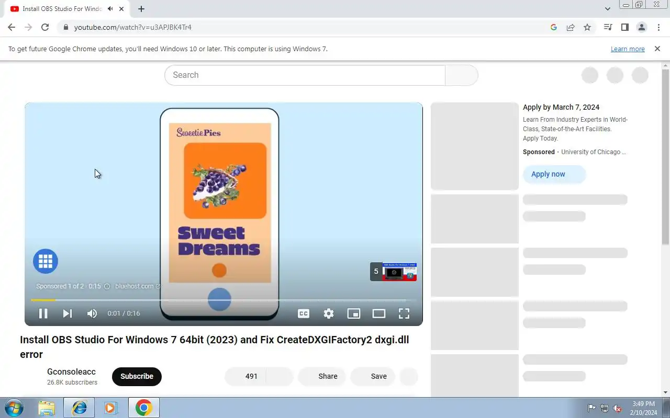Viewport: 670px width, 418px height.
Task: Enter full screen mode icon
Action: 404,313
